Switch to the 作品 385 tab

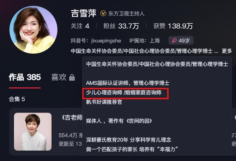(x=25, y=78)
